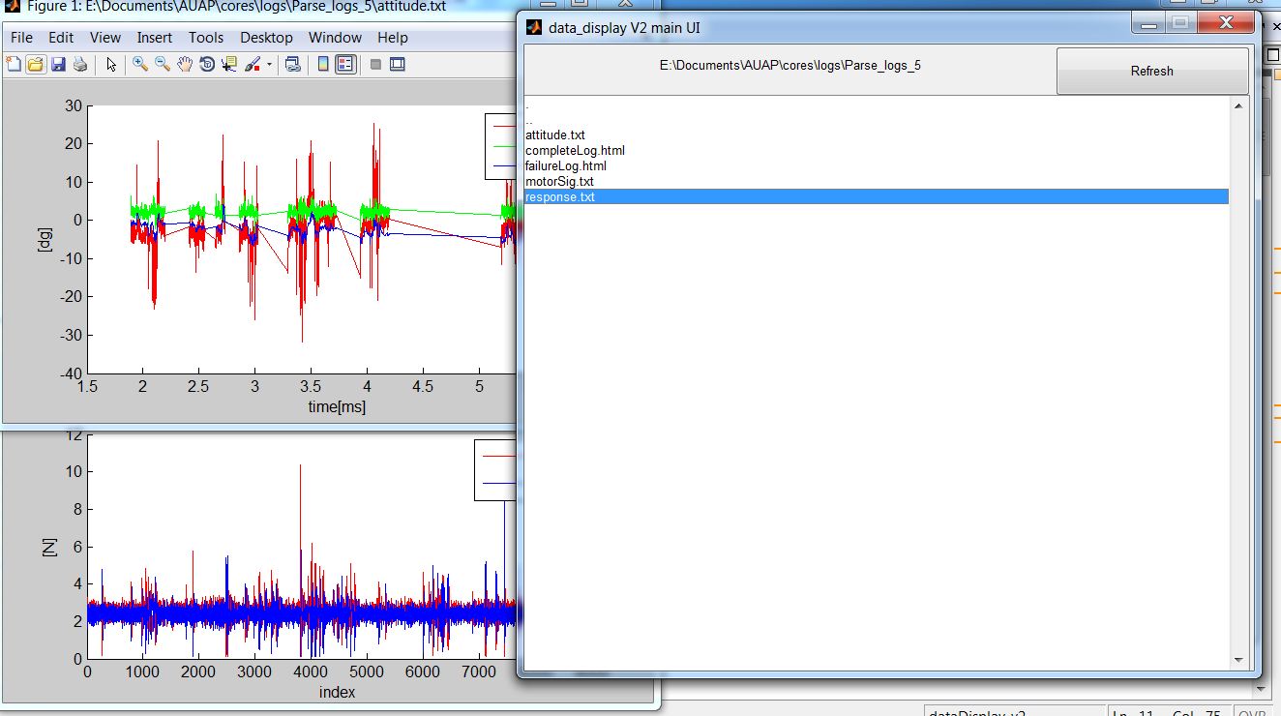1281x716 pixels.
Task: Open the Desktop menu
Action: tap(266, 38)
